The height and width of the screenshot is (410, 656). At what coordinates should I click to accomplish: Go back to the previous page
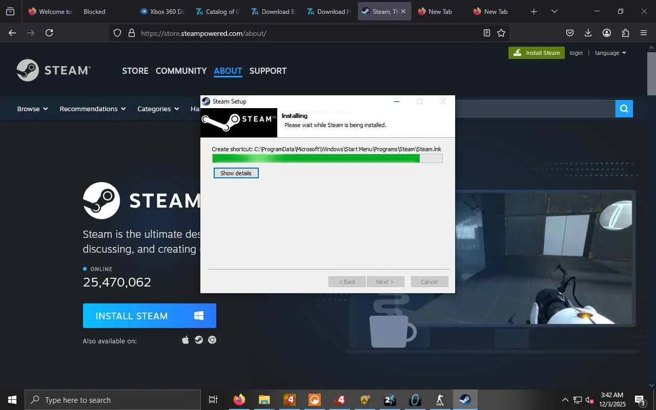[12, 33]
